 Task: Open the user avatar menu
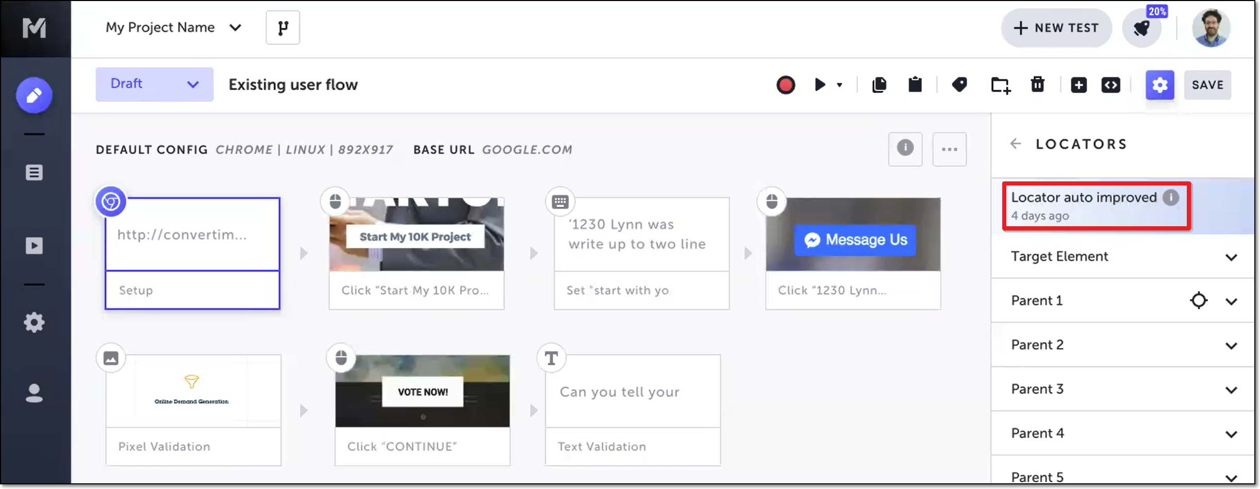tap(1212, 28)
